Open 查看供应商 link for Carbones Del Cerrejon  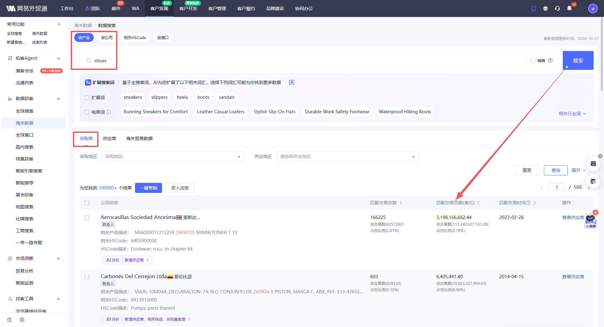(573, 277)
